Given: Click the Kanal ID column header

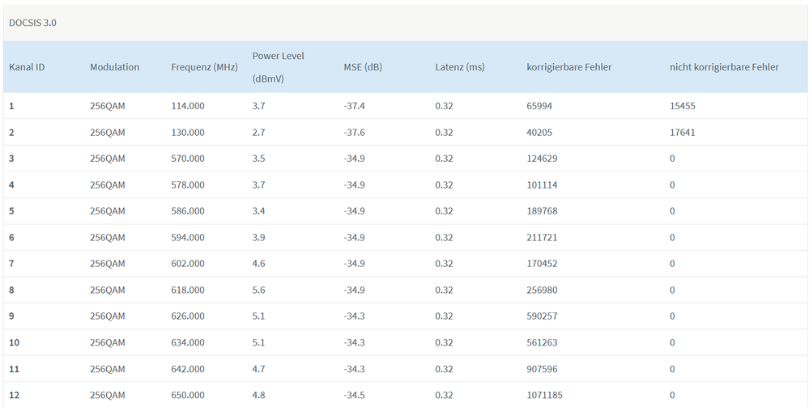Looking at the screenshot, I should tap(27, 67).
